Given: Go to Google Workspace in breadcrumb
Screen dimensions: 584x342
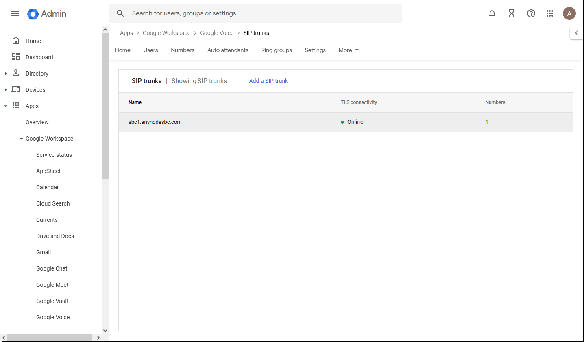Looking at the screenshot, I should [x=166, y=33].
